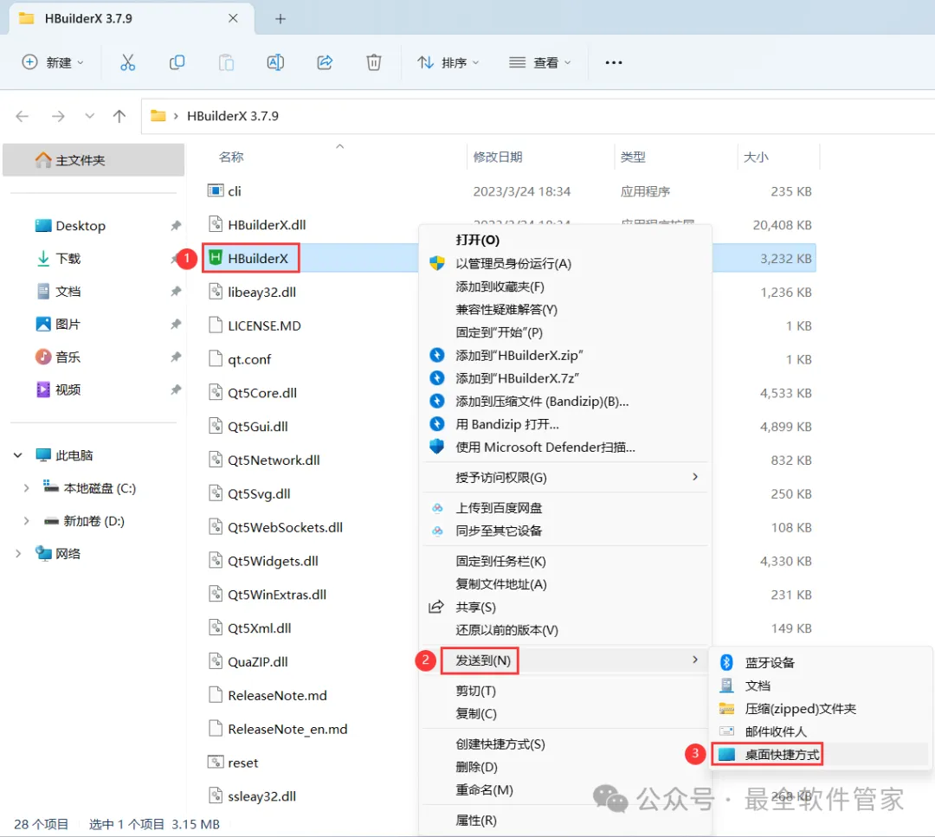Choose 固定到"开始"(P) menu entry
The height and width of the screenshot is (837, 935).
(x=500, y=332)
